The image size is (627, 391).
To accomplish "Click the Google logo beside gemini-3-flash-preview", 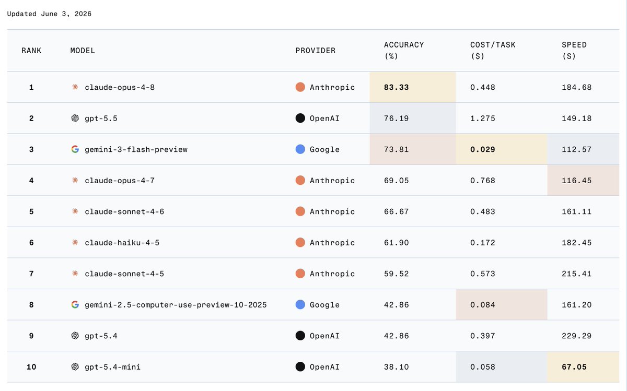I will coord(75,149).
